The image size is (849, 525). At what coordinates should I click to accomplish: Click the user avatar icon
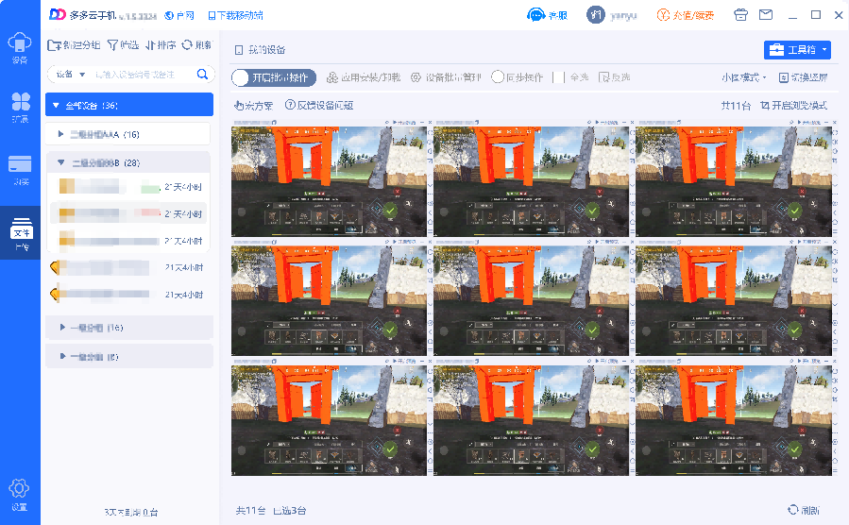tap(596, 15)
